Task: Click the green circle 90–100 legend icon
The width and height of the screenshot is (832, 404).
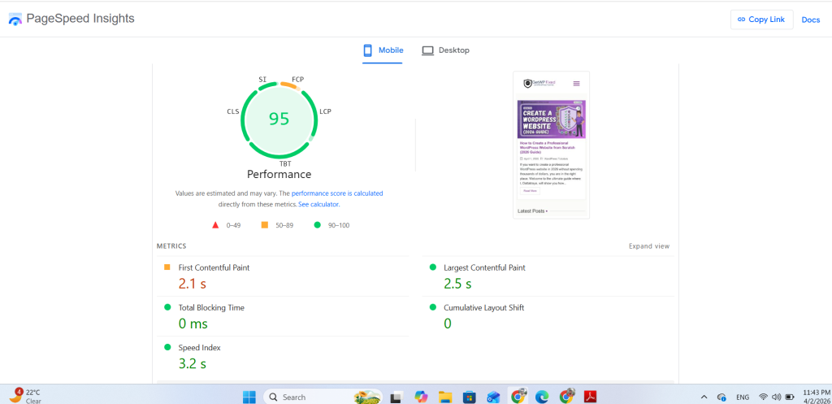Action: [x=318, y=225]
